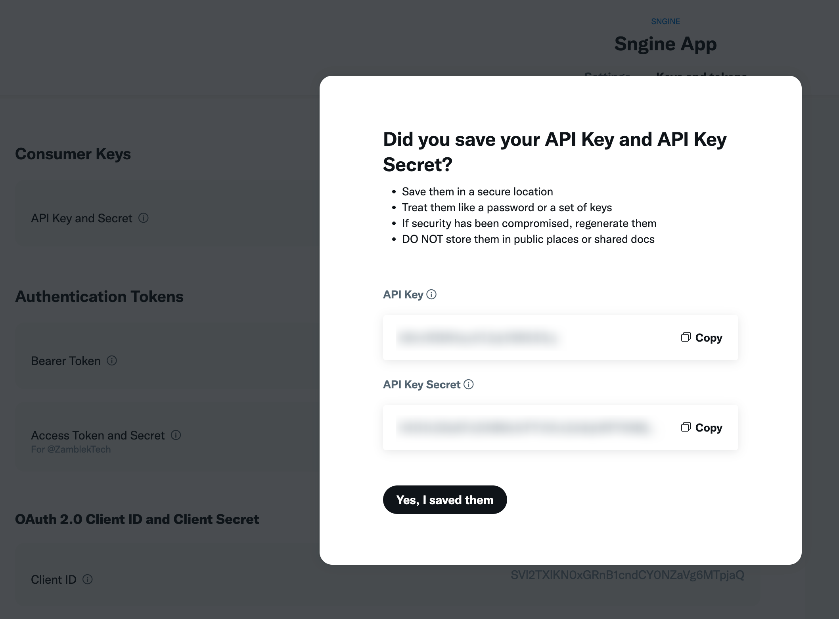The image size is (839, 619).
Task: Switch to the Settings tab
Action: [x=607, y=74]
